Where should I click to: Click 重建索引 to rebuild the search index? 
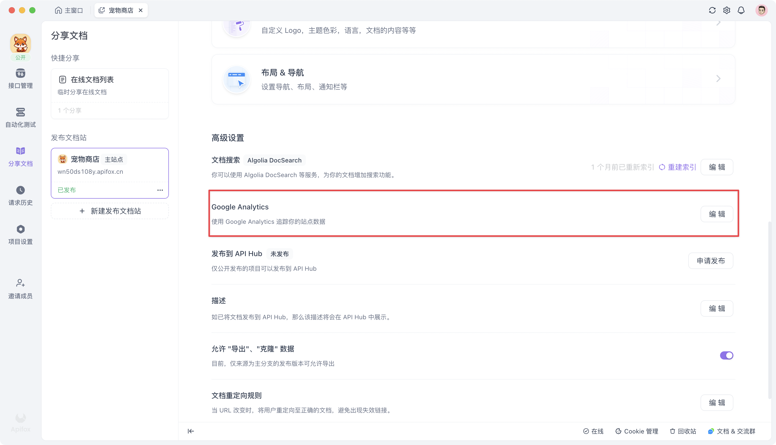681,167
